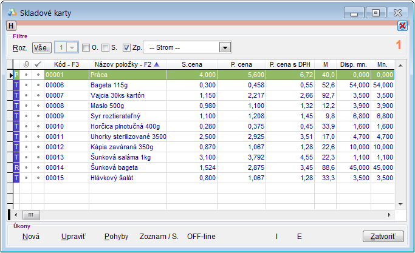Click the type badge P for Práca row
This screenshot has width=415, height=253.
[17, 75]
